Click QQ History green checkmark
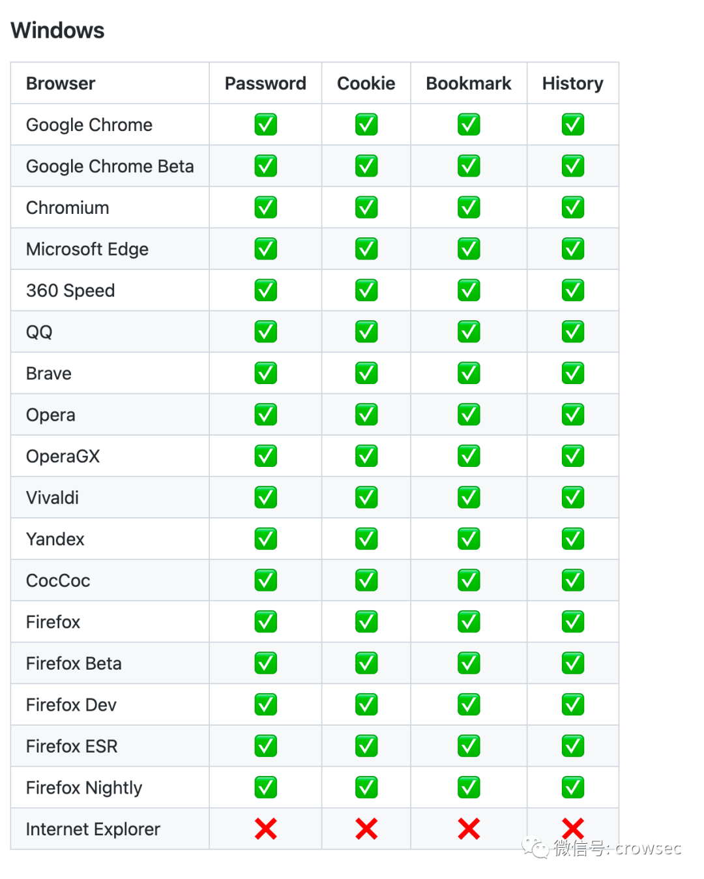704x879 pixels. tap(573, 332)
